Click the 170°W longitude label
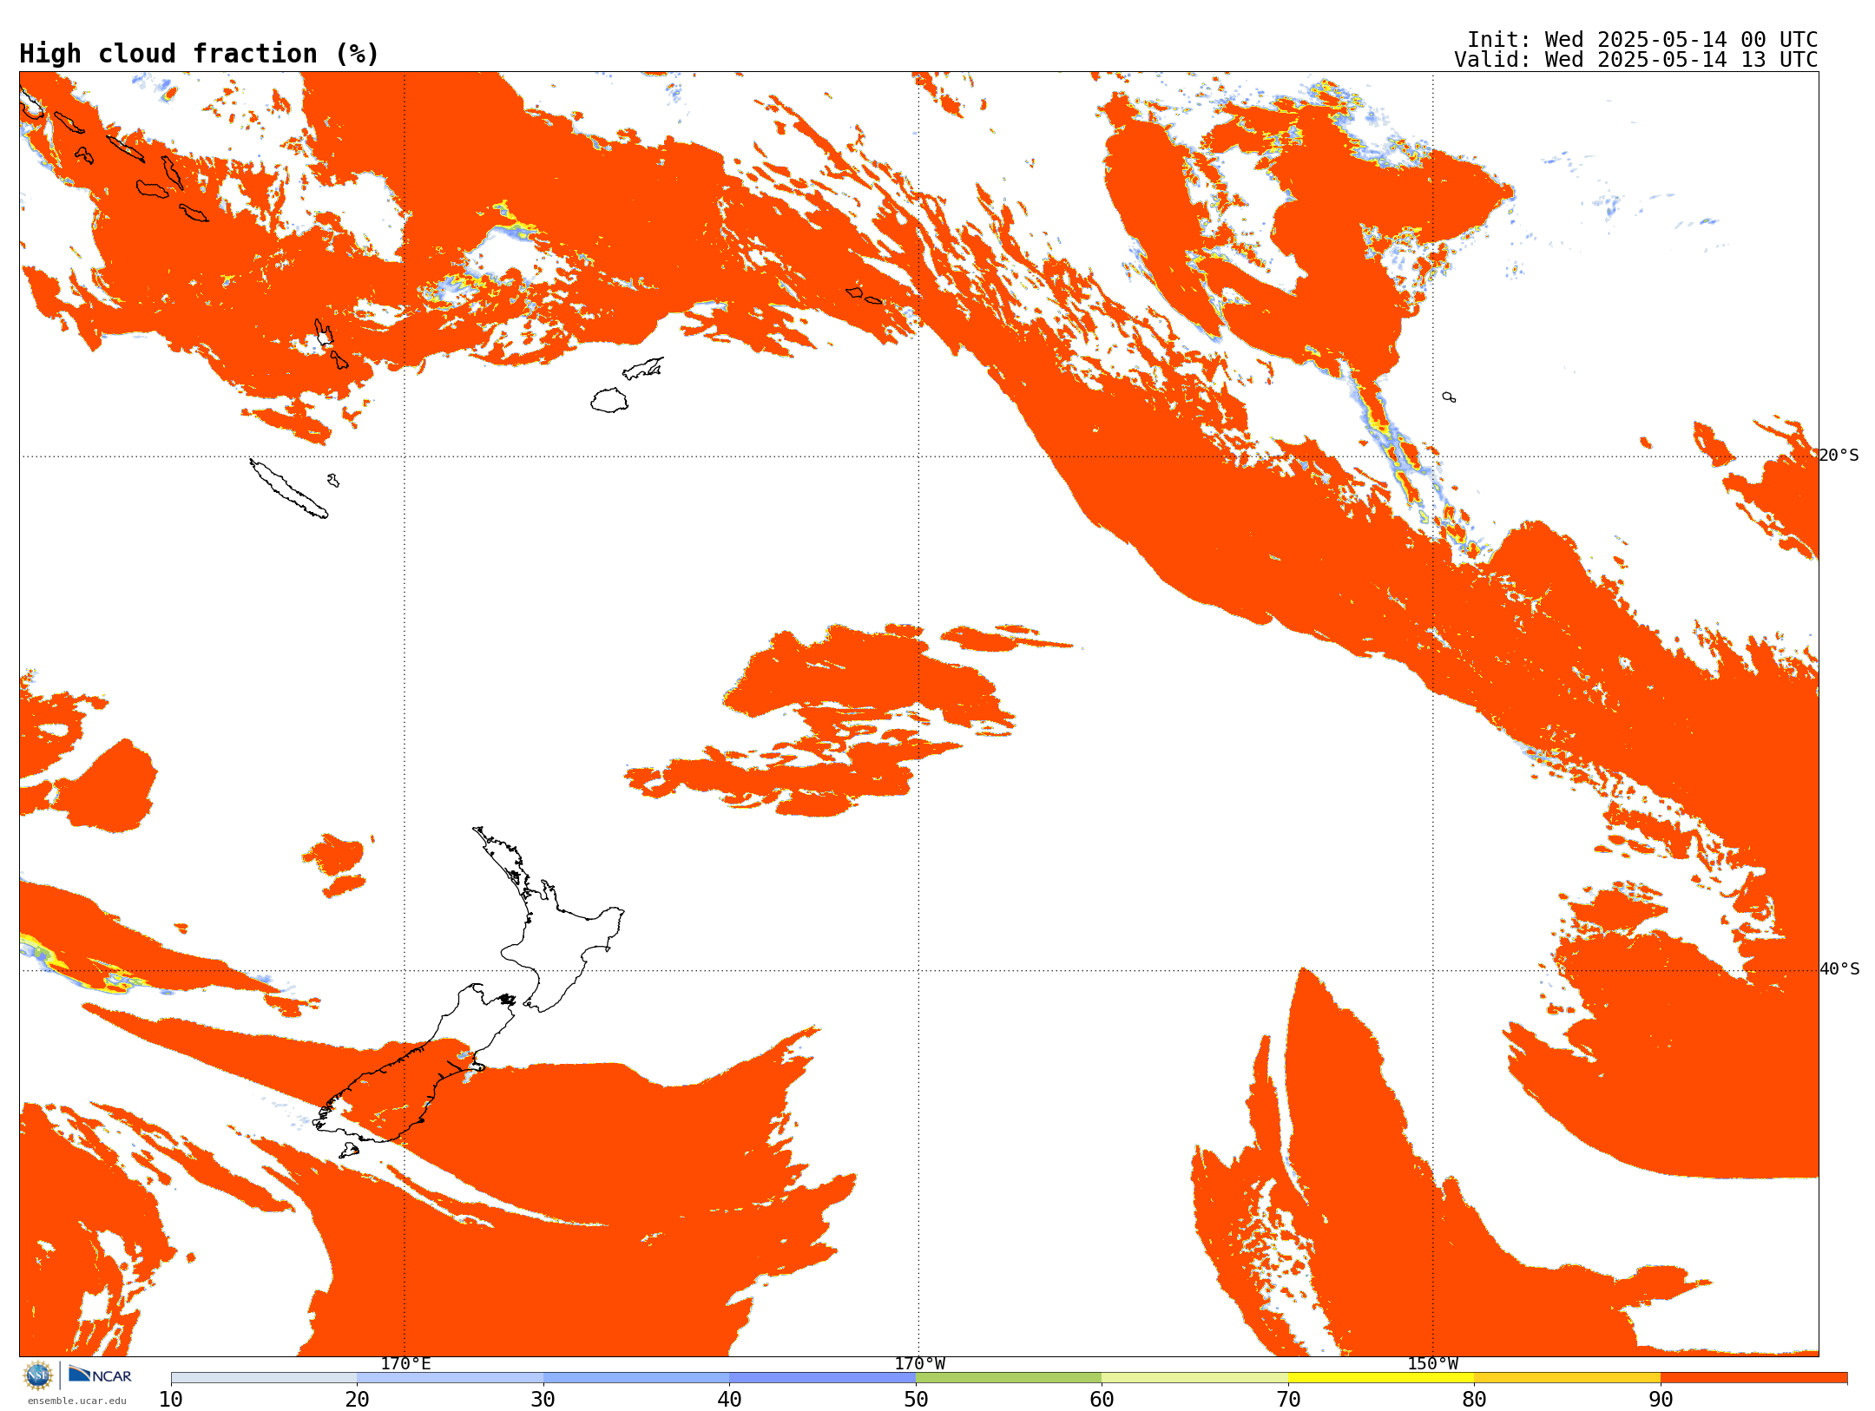This screenshot has height=1411, width=1875. [919, 1363]
